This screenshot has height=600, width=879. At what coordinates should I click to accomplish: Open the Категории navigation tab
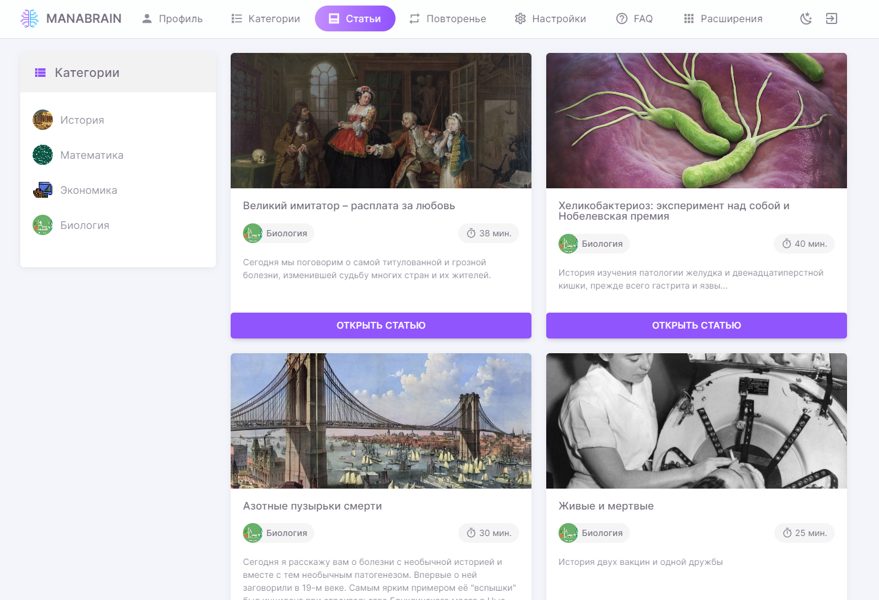266,18
